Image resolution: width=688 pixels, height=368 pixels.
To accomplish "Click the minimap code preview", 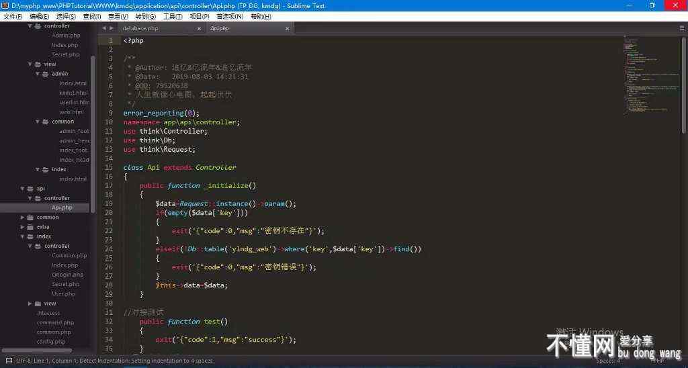I will [x=651, y=75].
